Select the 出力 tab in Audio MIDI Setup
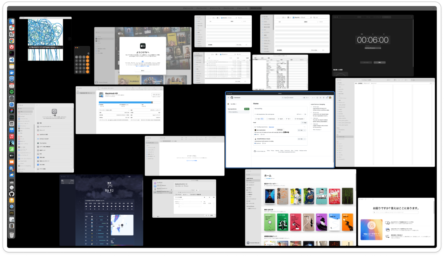Viewport: 444px width, 256px height. click(x=197, y=190)
